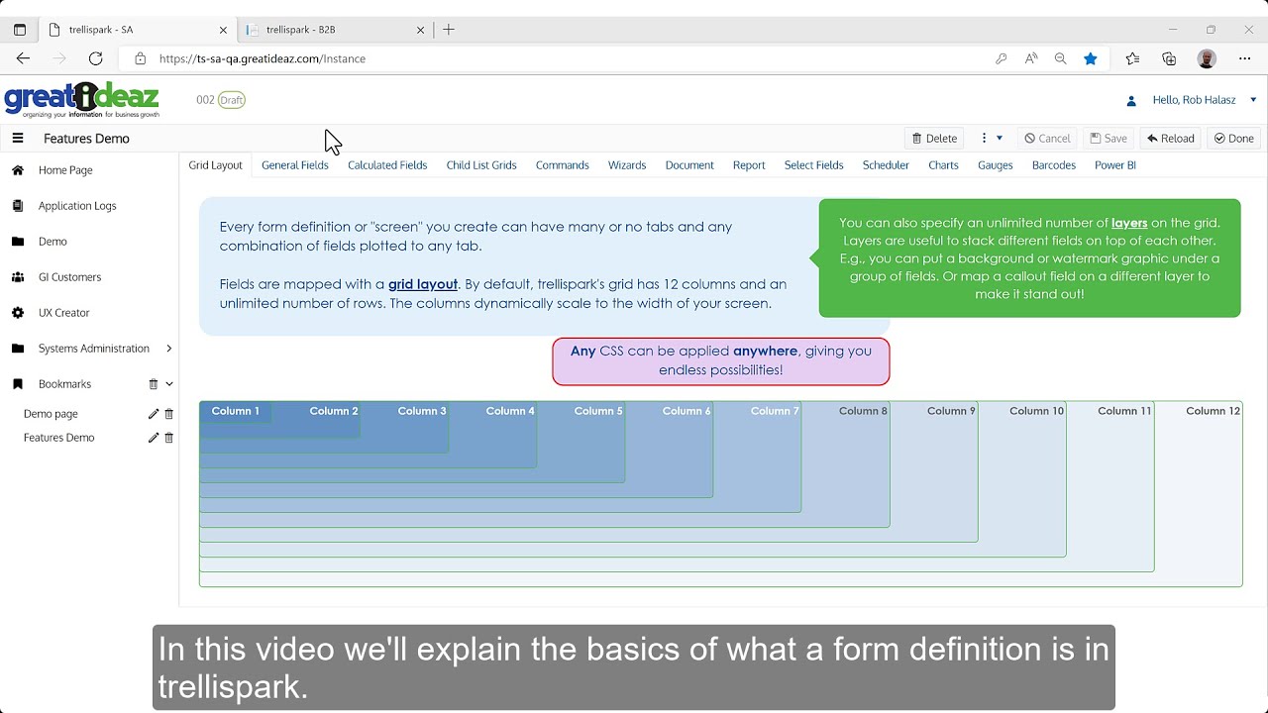Image resolution: width=1268 pixels, height=713 pixels.
Task: Switch to the General Fields tab
Action: 295,165
